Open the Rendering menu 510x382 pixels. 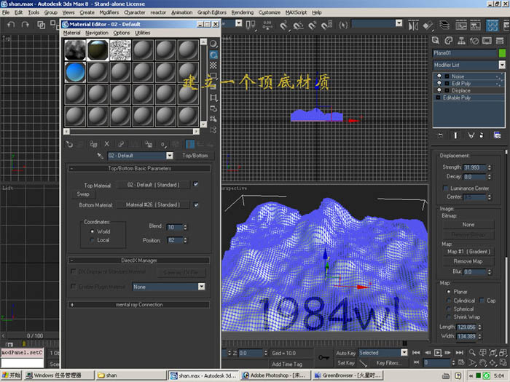[x=243, y=12]
